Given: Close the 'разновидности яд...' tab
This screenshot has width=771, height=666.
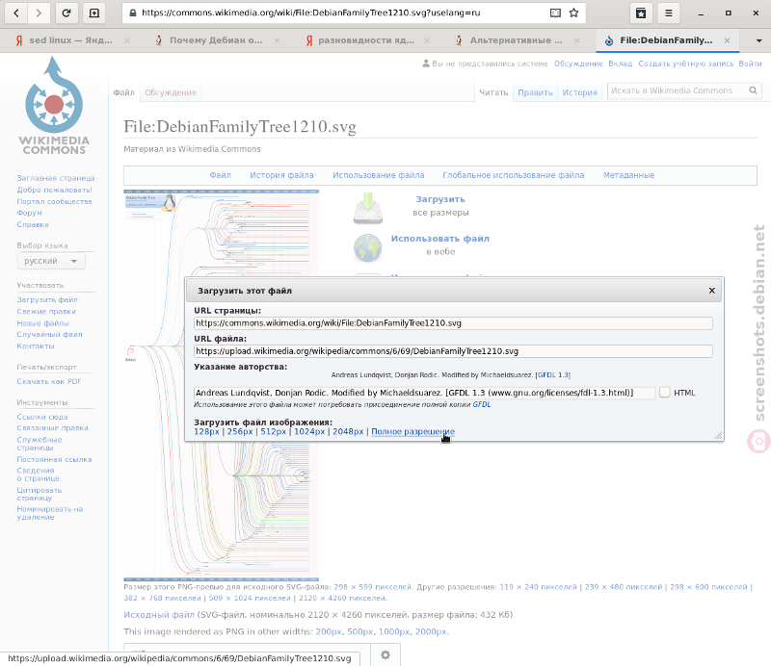Looking at the screenshot, I should pos(427,40).
